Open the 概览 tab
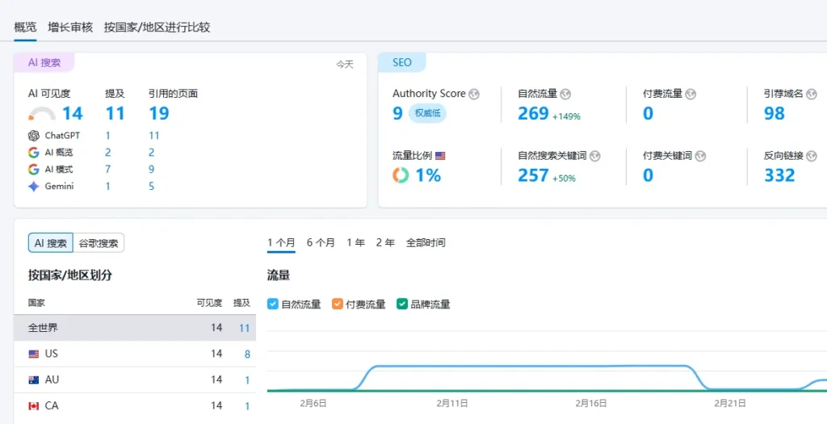Image resolution: width=827 pixels, height=424 pixels. [x=25, y=27]
